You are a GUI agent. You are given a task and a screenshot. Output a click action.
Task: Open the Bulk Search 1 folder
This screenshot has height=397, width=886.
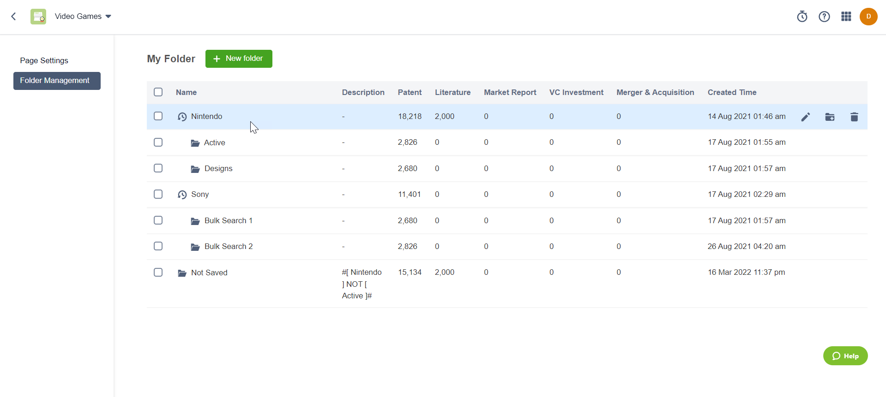(x=228, y=221)
